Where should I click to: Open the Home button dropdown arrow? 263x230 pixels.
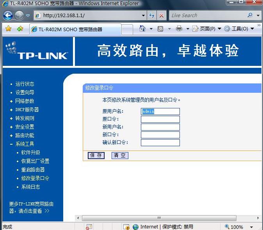coord(151,29)
